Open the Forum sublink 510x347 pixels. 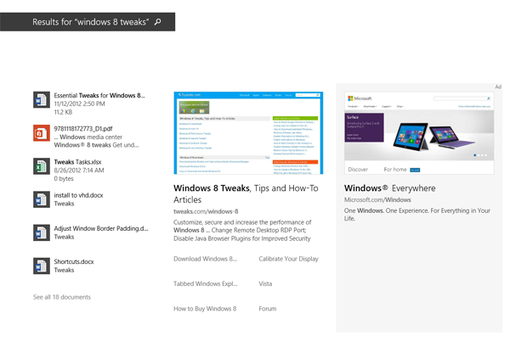point(268,309)
